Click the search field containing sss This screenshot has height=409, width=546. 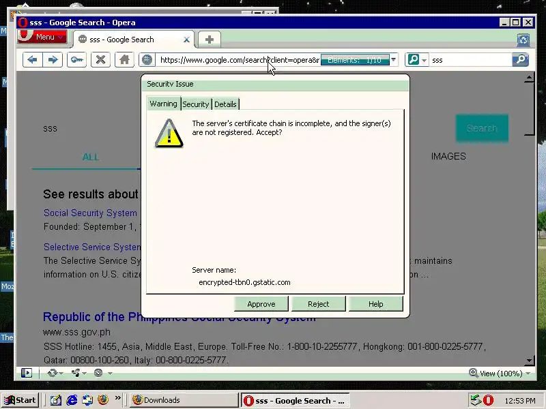click(470, 60)
